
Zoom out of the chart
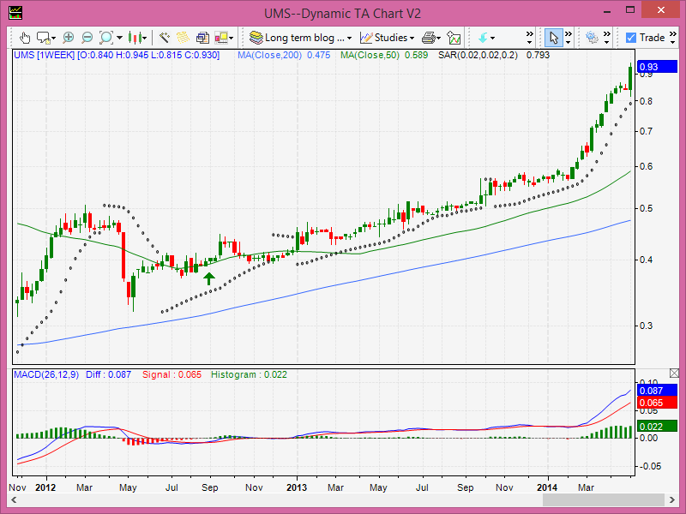coord(87,38)
